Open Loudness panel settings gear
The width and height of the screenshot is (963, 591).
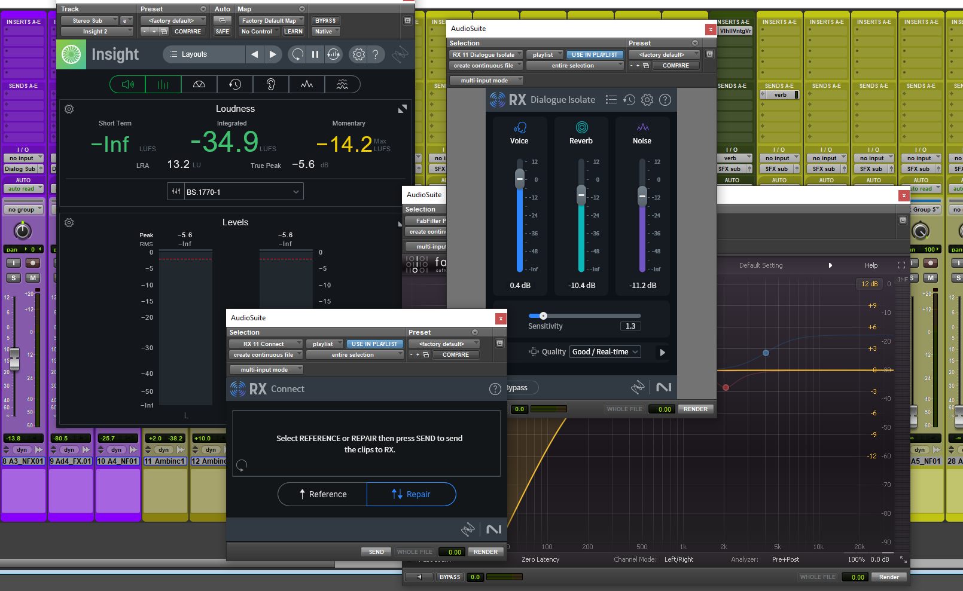(x=69, y=109)
